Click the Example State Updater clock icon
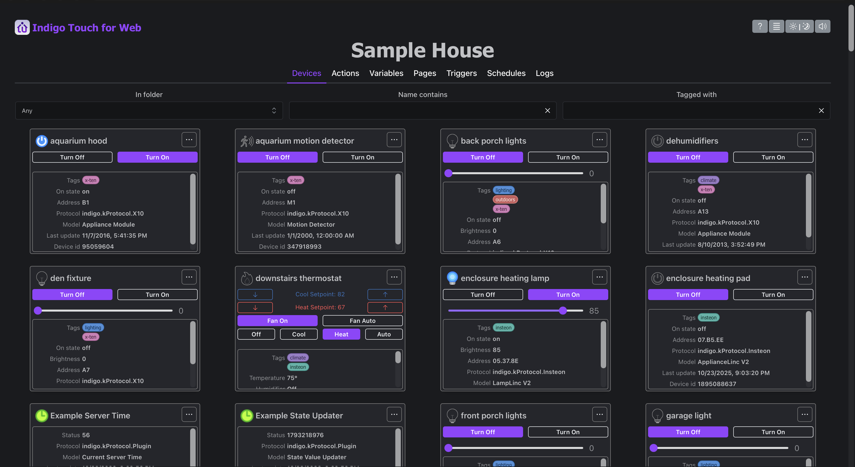The width and height of the screenshot is (855, 467). (247, 416)
